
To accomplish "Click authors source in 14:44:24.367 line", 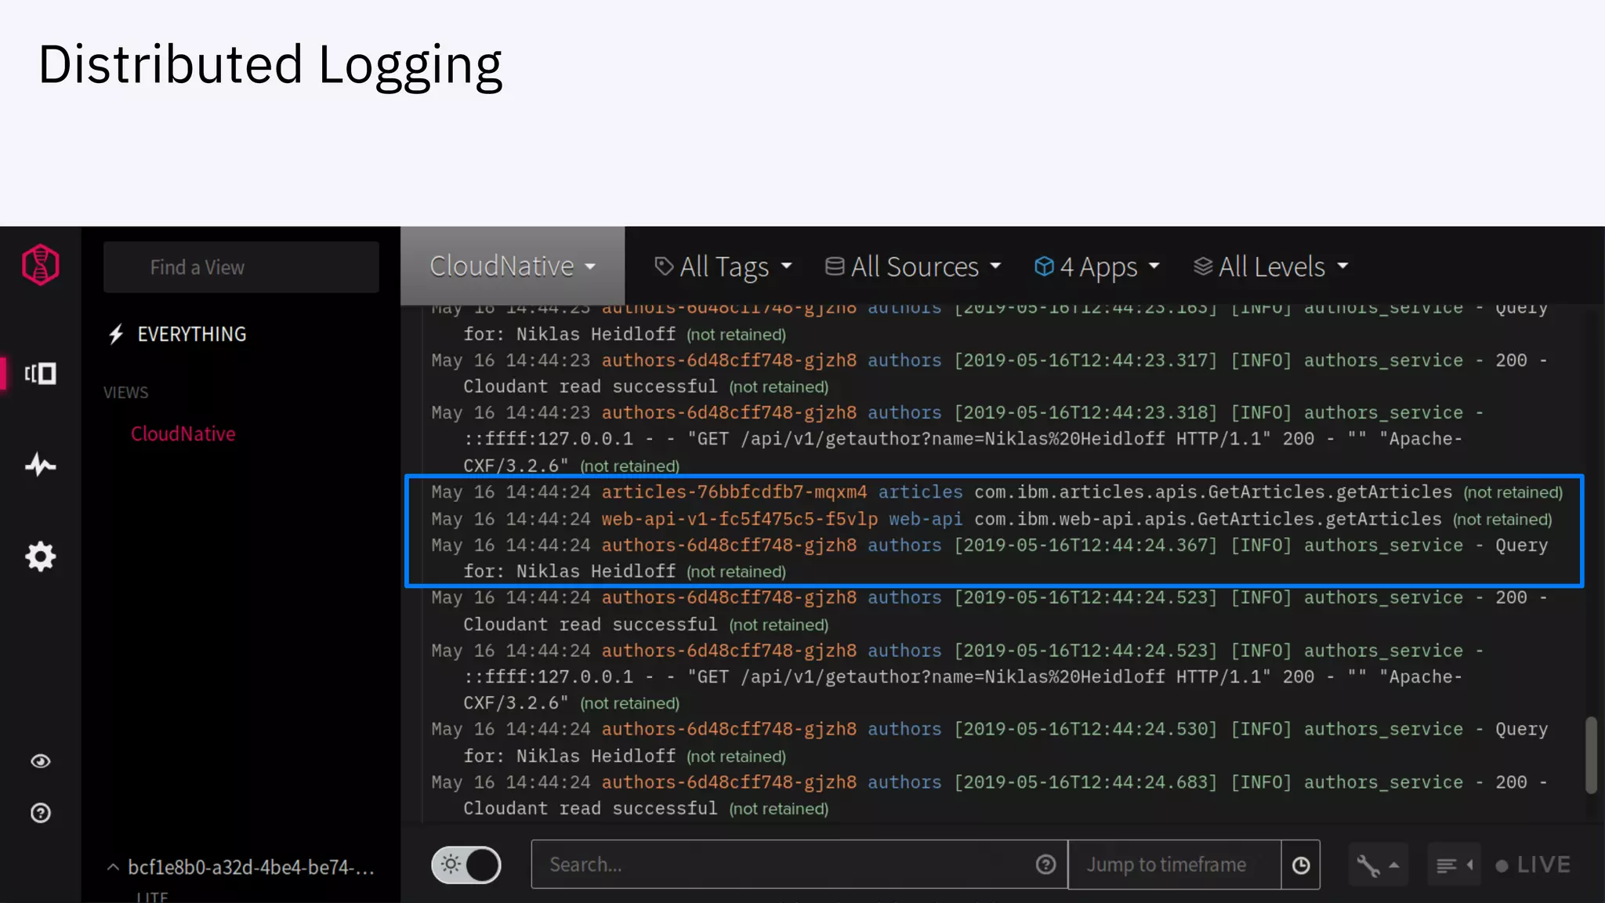I will click(x=729, y=546).
